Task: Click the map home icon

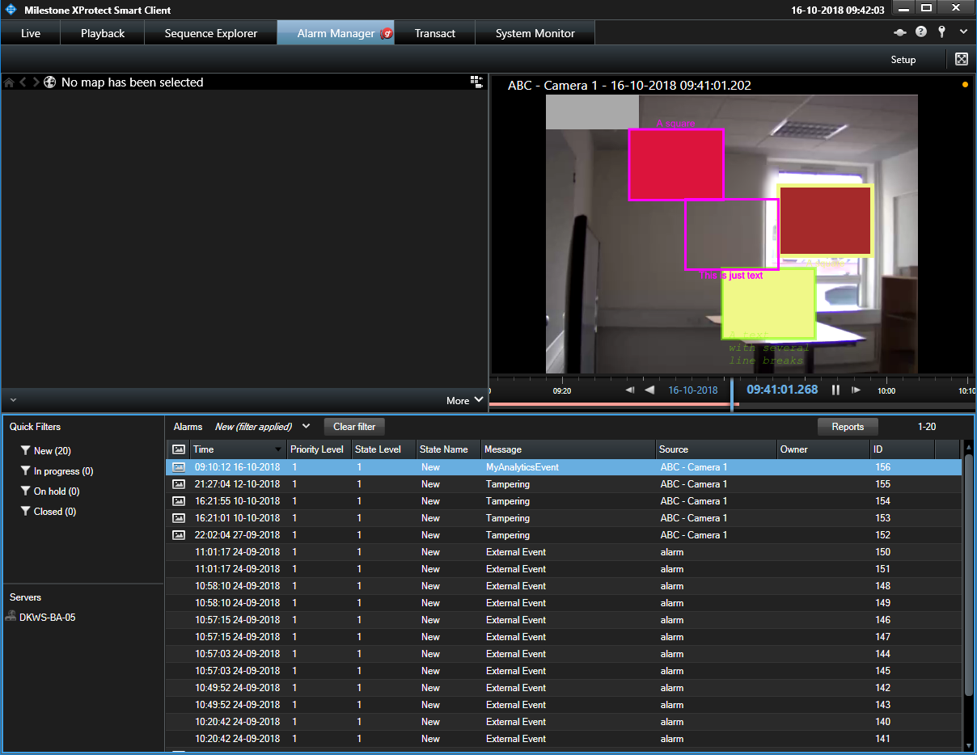Action: pyautogui.click(x=9, y=82)
